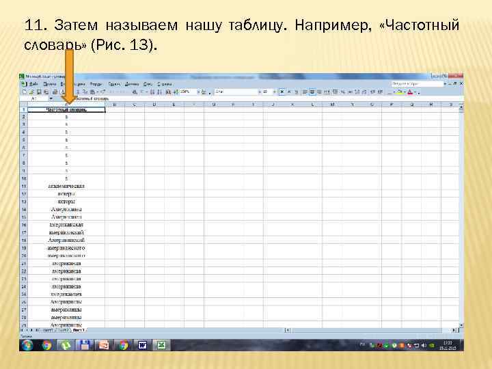Screen dimensions: 492x369
Task: Open the Файл menu
Action: click(33, 84)
